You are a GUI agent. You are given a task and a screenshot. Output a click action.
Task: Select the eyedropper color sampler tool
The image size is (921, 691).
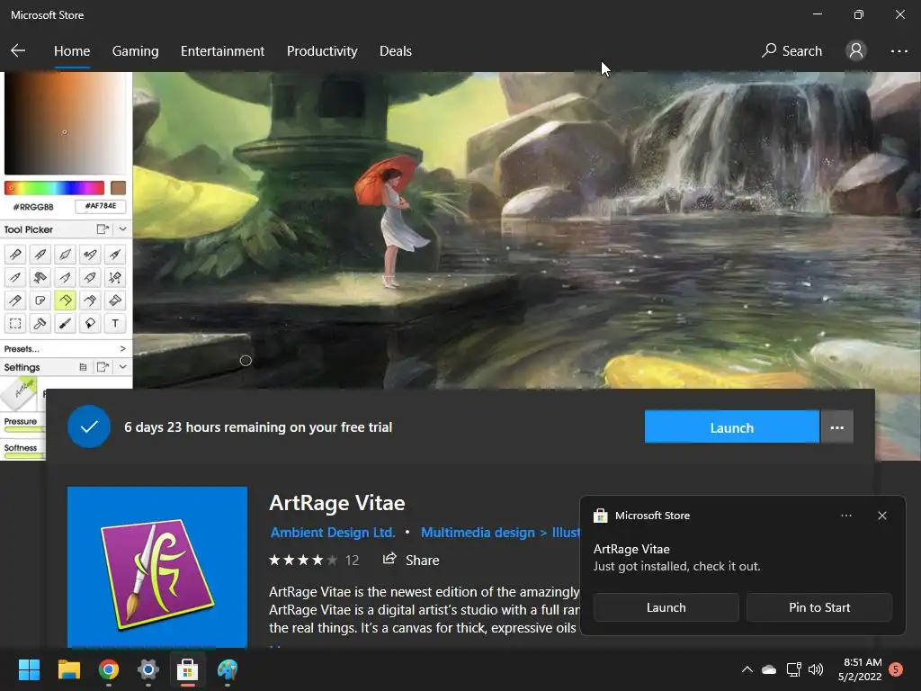tap(65, 323)
